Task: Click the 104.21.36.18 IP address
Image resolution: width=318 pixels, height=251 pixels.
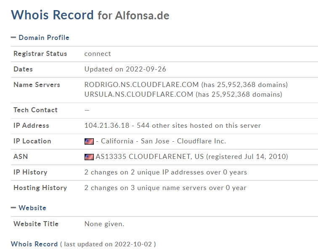Action: coord(107,125)
